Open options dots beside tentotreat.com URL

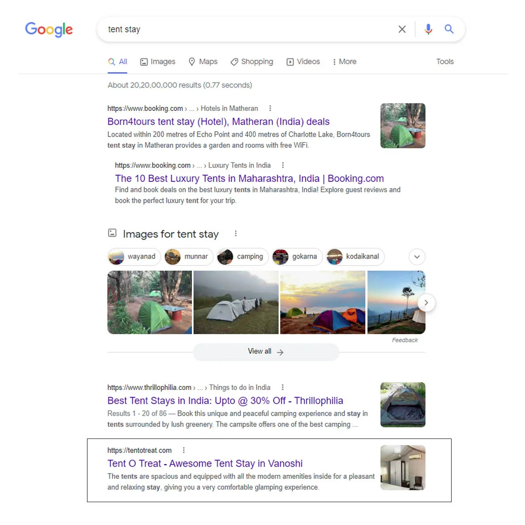[x=183, y=450]
